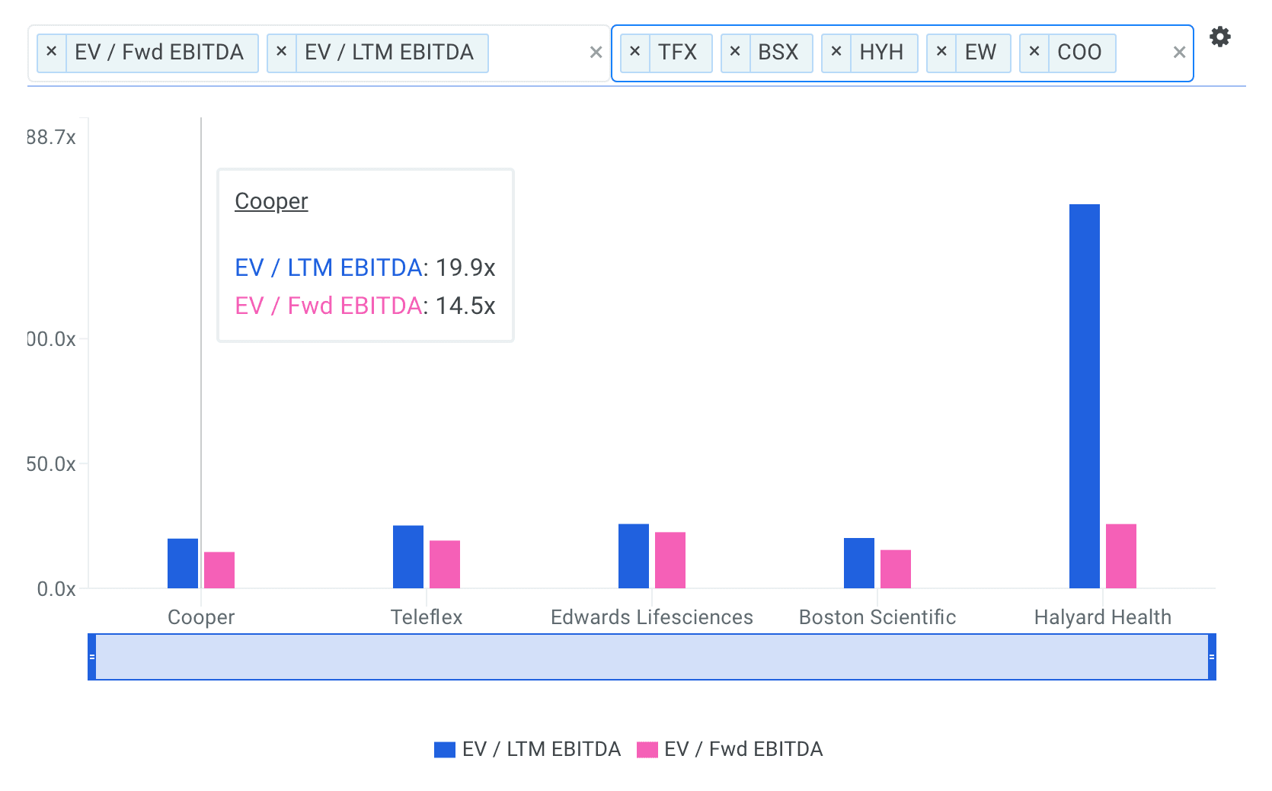Clear all selected metrics
Image resolution: width=1272 pixels, height=791 pixels.
tap(596, 53)
